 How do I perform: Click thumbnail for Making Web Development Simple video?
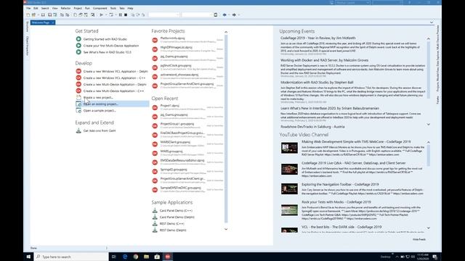289,148
